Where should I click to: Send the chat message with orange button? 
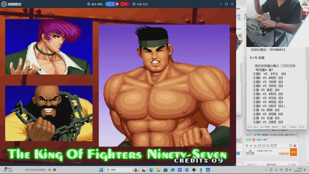[294, 152]
